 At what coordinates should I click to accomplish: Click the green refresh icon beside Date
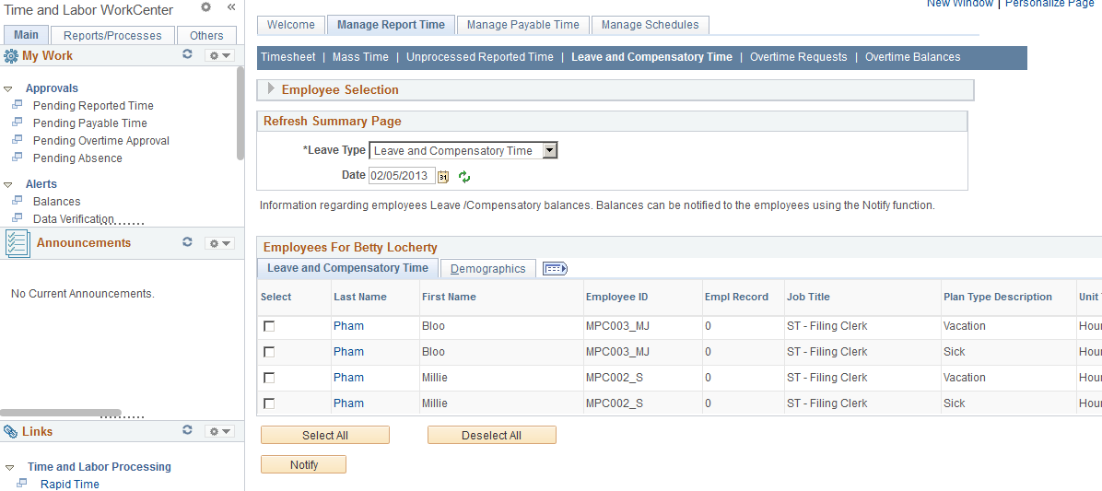point(463,176)
